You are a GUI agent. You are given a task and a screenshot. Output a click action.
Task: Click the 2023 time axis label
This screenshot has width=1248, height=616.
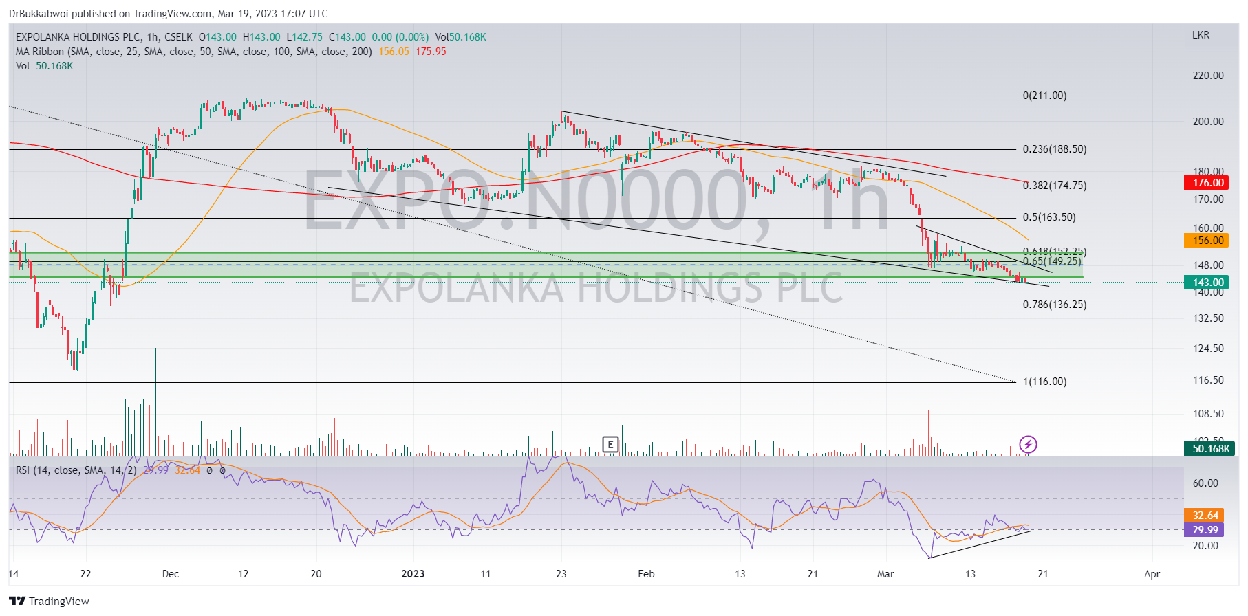coord(413,574)
